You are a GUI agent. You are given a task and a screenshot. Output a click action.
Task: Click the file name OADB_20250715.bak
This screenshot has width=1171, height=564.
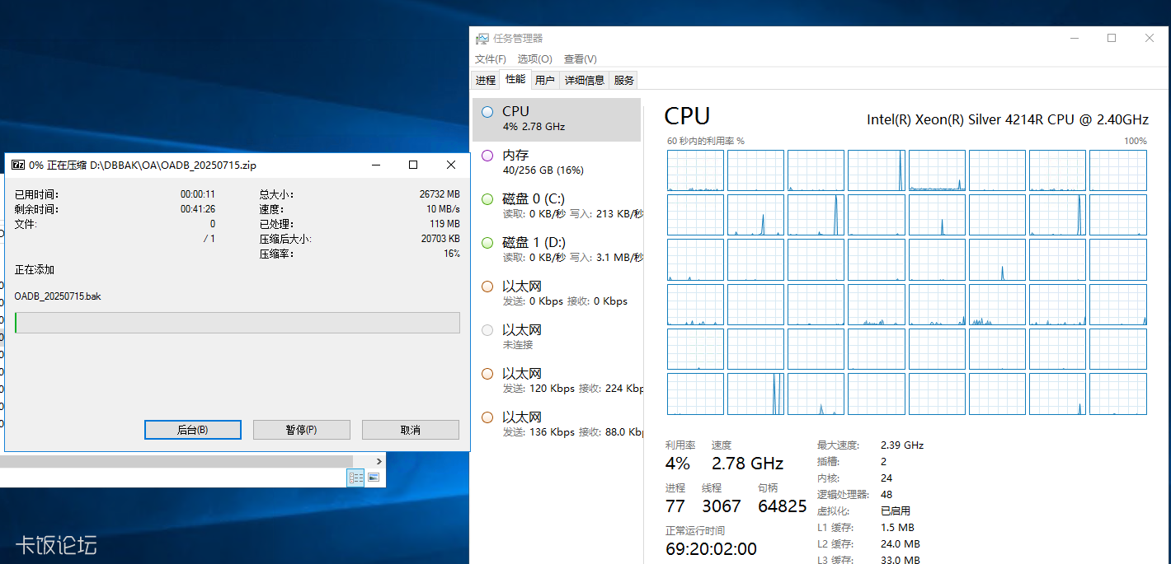[x=58, y=296]
